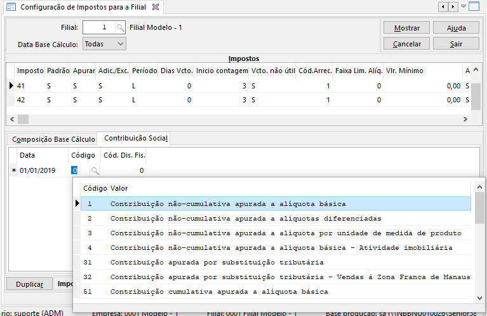The width and height of the screenshot is (487, 316).
Task: Click the Impostos grid horizontal scrollbar left arrow
Action: pos(12,119)
